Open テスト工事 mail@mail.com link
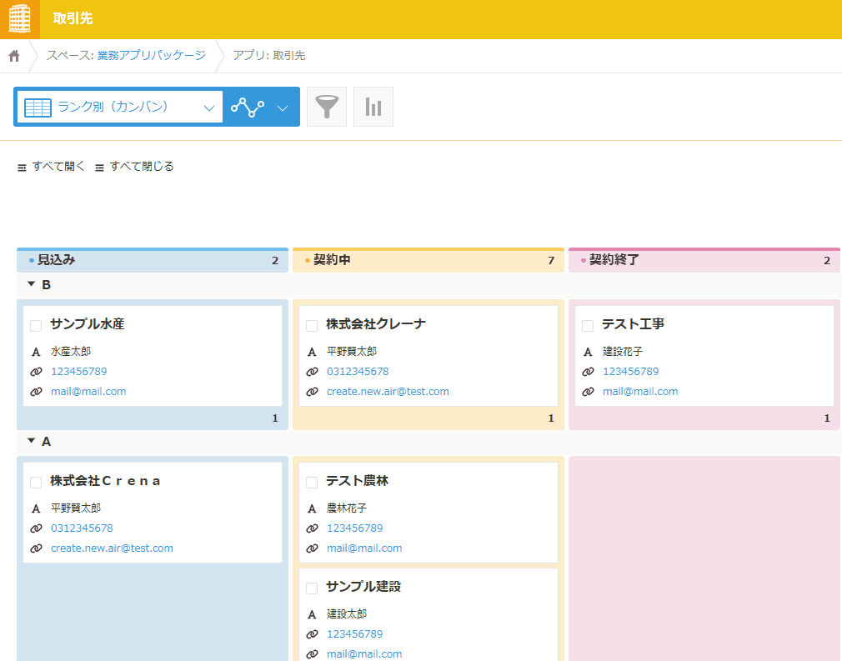 640,392
